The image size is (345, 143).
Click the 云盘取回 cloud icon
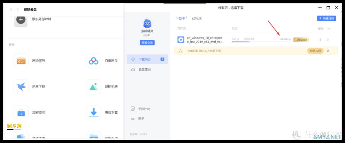(133, 70)
